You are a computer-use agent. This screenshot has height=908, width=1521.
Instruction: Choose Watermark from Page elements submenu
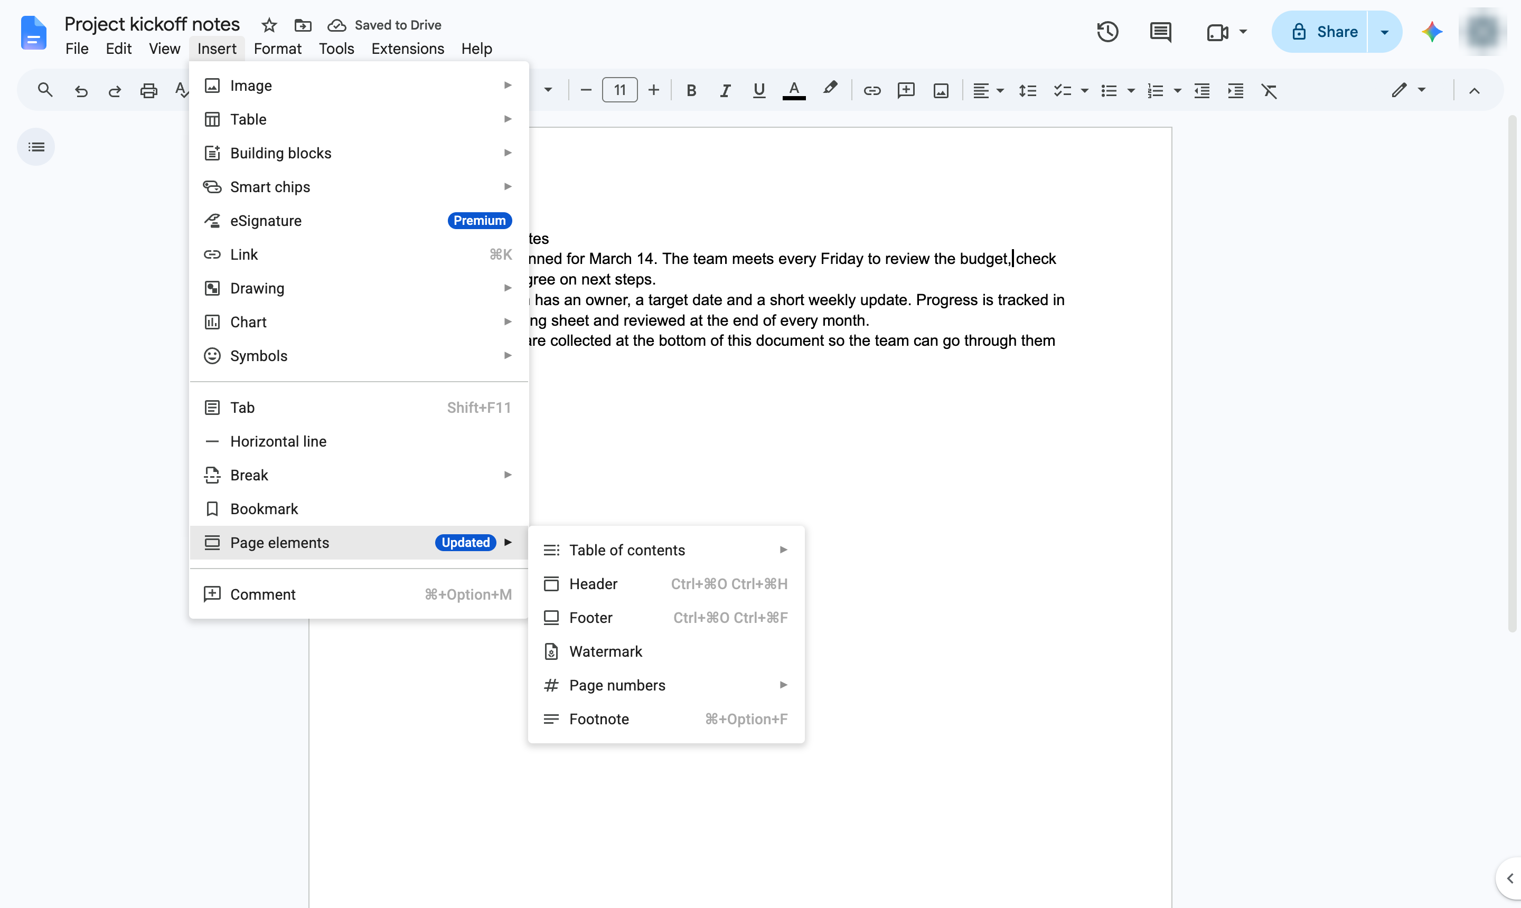coord(666,651)
